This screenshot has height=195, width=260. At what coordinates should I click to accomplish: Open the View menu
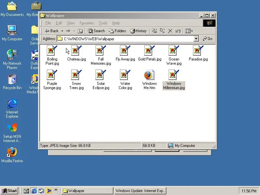coord(71,23)
